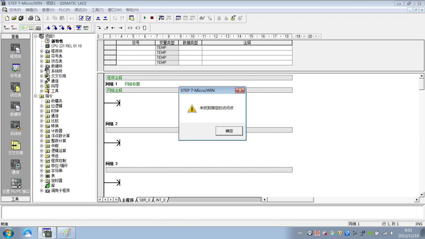
Task: Open 数据块 in the left navigation bar
Action: click(x=16, y=109)
